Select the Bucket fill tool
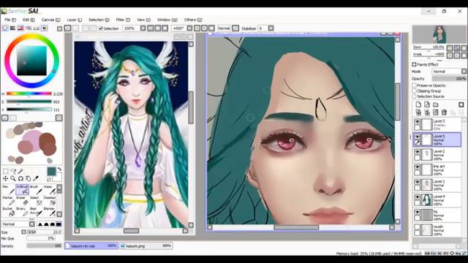The width and height of the screenshot is (468, 263). tap(8, 211)
